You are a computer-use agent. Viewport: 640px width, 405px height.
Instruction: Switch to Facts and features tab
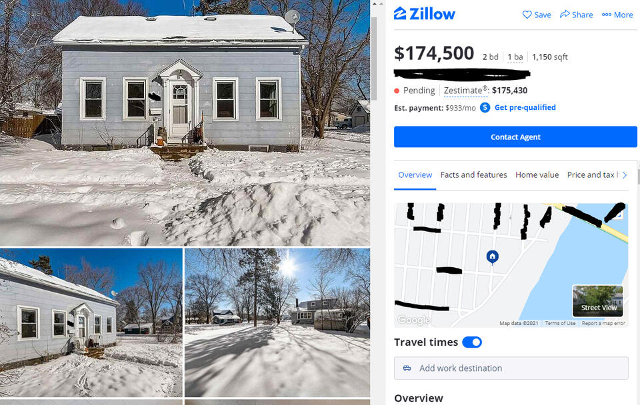coord(473,175)
